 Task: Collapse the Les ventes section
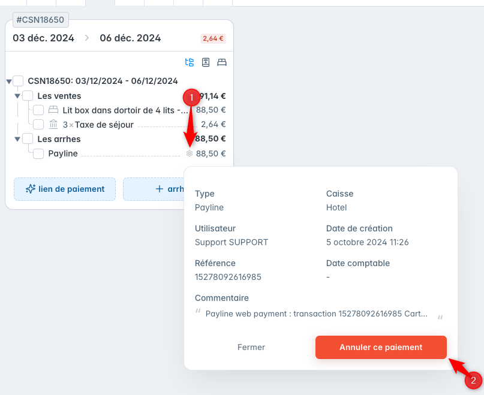click(17, 96)
